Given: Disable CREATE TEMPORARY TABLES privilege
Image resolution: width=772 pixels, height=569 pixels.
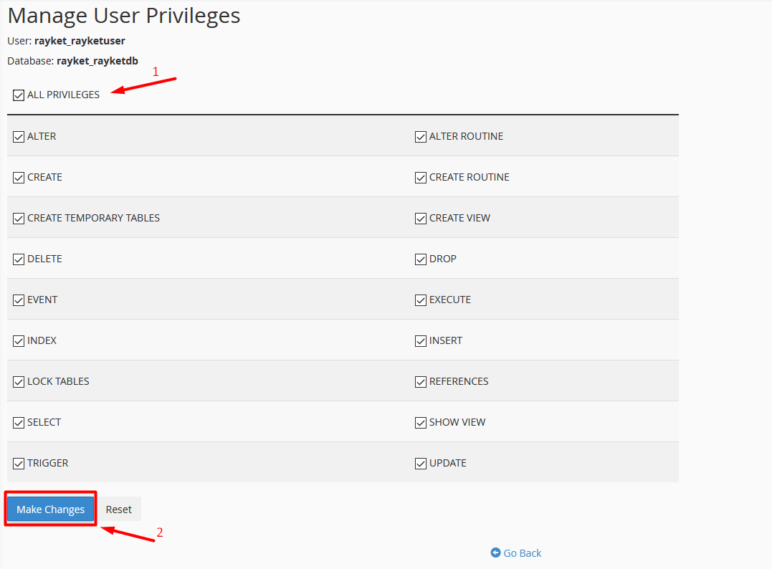Looking at the screenshot, I should [x=19, y=218].
